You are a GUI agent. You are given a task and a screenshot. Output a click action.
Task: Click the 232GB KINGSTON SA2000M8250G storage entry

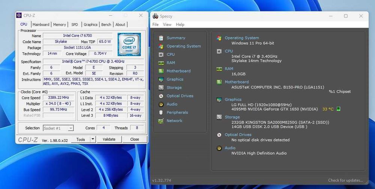pyautogui.click(x=280, y=122)
